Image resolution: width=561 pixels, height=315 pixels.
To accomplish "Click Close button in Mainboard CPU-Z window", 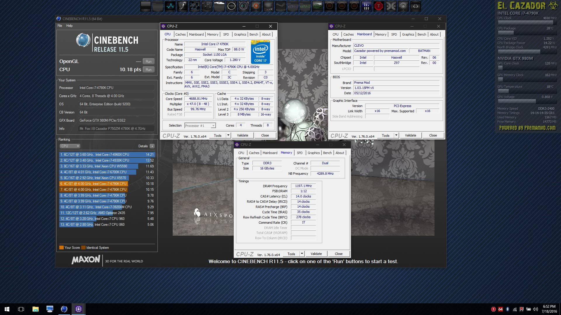I will click(x=433, y=135).
